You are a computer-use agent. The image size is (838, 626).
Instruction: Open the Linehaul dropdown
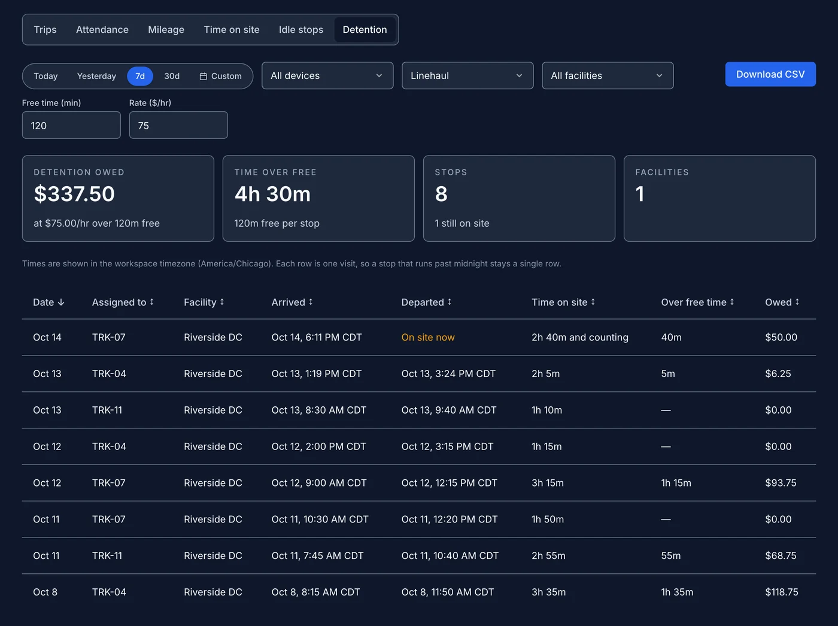467,75
